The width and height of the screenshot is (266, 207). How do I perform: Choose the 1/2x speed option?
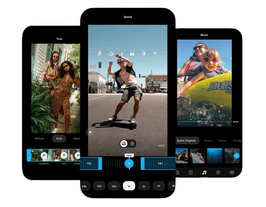(114, 186)
